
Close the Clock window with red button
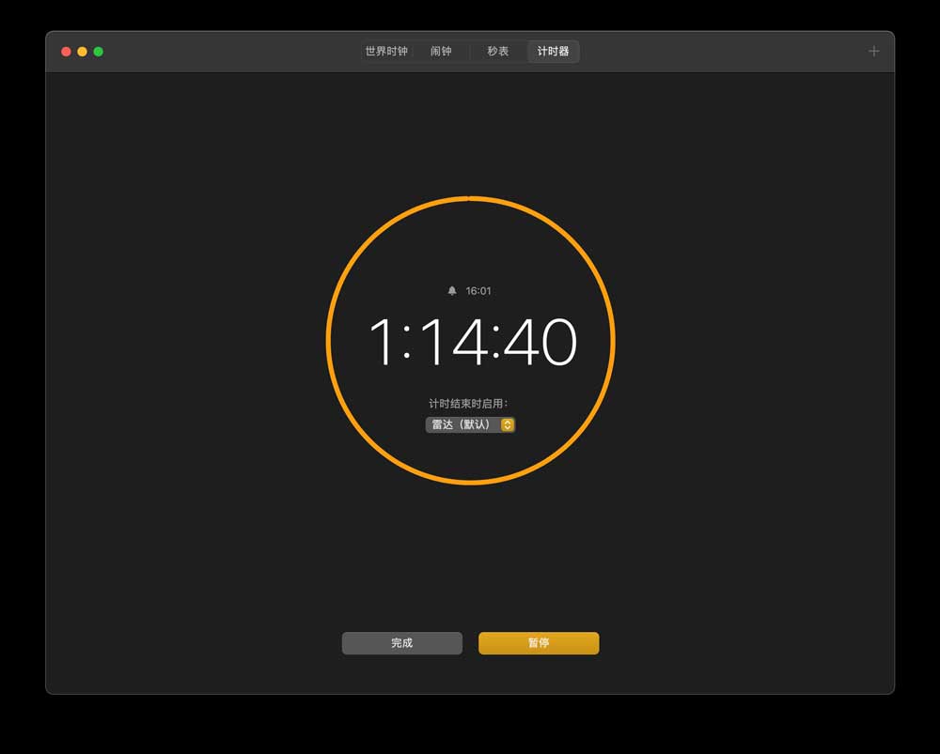coord(66,52)
